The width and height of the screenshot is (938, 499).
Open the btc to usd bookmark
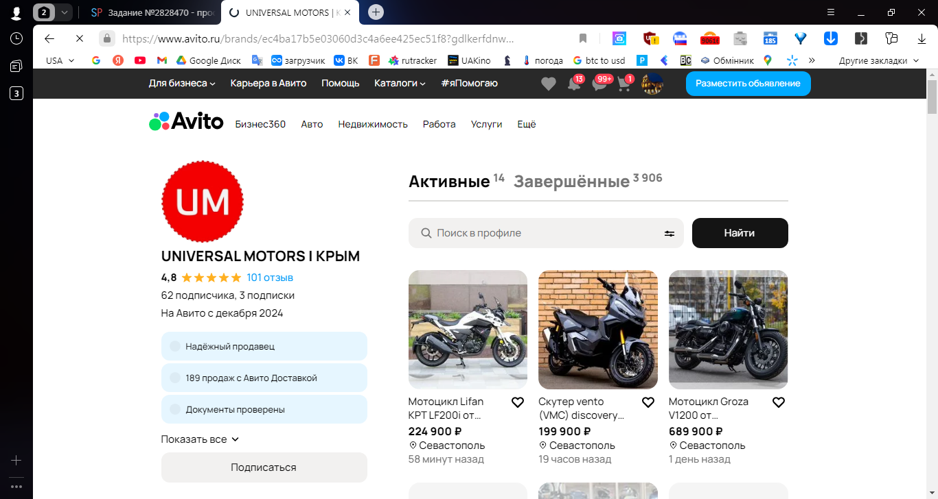click(x=599, y=60)
